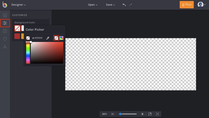Viewport: 209px width, 118px height.
Task: Click the transparent checkerboard canvas
Action: 131,64
